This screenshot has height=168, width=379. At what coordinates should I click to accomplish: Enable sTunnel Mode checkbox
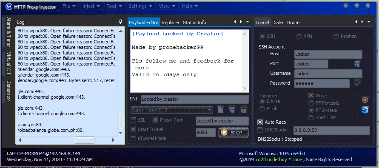[x=133, y=139]
